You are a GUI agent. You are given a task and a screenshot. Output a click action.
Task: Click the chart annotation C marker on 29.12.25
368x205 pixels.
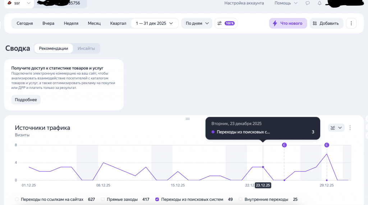pyautogui.click(x=327, y=145)
